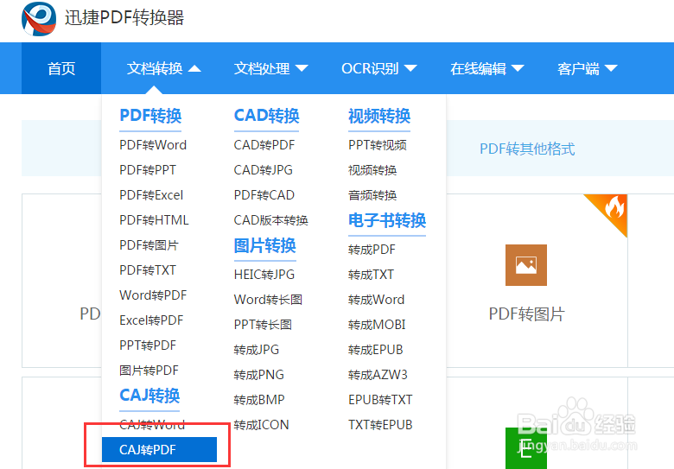Open the PDF转图片 card label
Screen dimensions: 674x469
[526, 314]
